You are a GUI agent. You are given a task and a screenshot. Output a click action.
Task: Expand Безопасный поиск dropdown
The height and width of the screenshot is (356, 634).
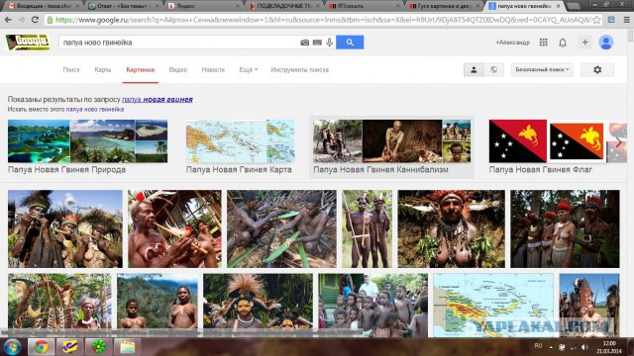tap(542, 70)
